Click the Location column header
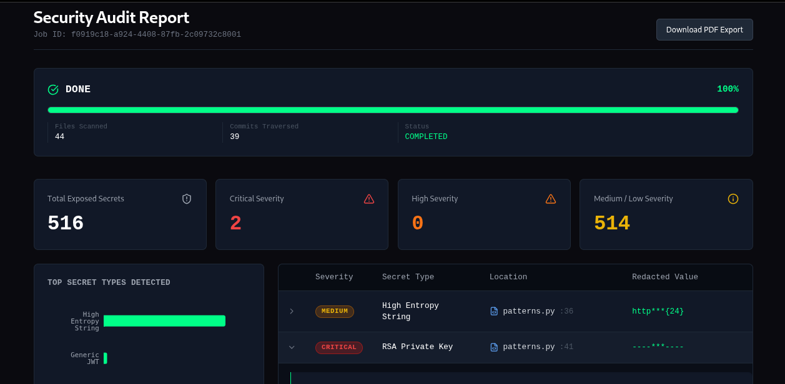 (508, 277)
